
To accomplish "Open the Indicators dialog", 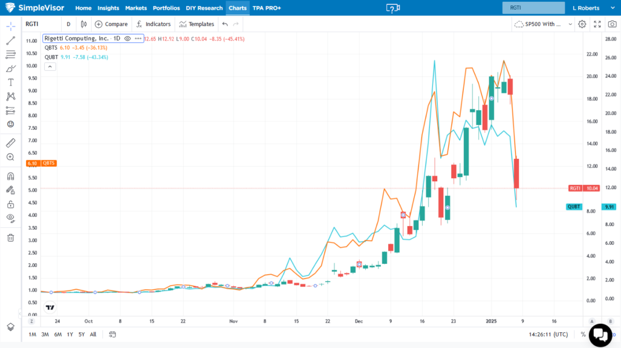I will pyautogui.click(x=153, y=24).
